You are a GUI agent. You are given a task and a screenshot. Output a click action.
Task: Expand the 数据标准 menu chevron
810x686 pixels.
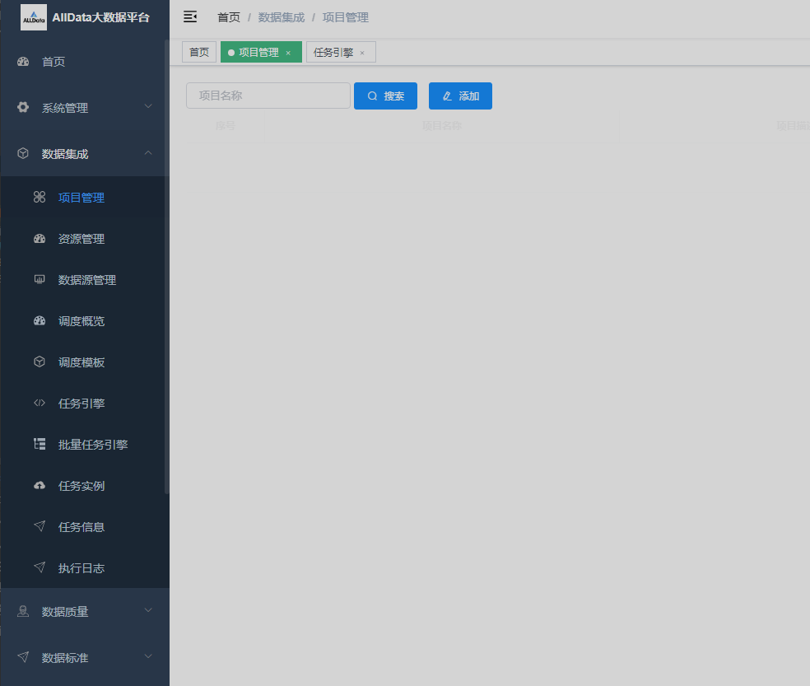tap(148, 656)
